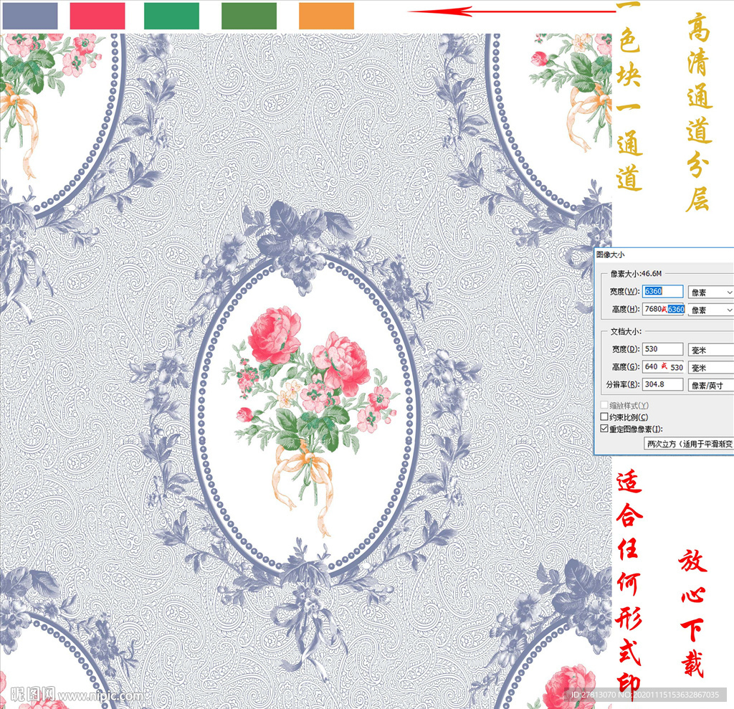Pick the olive green color swatch

249,16
